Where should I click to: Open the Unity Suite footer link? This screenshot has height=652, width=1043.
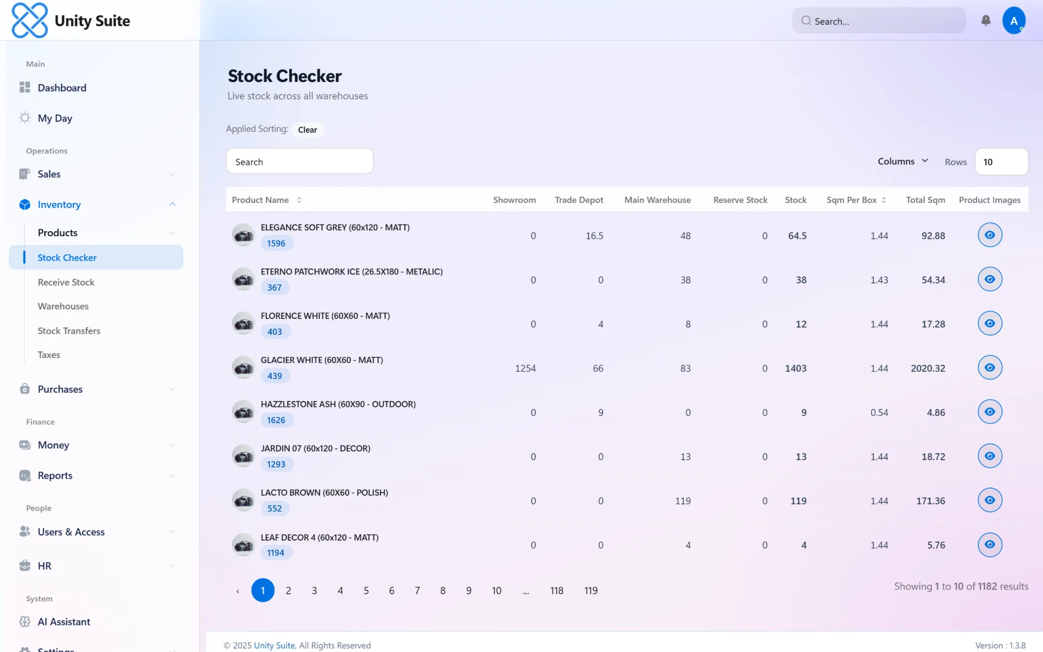[x=274, y=645]
